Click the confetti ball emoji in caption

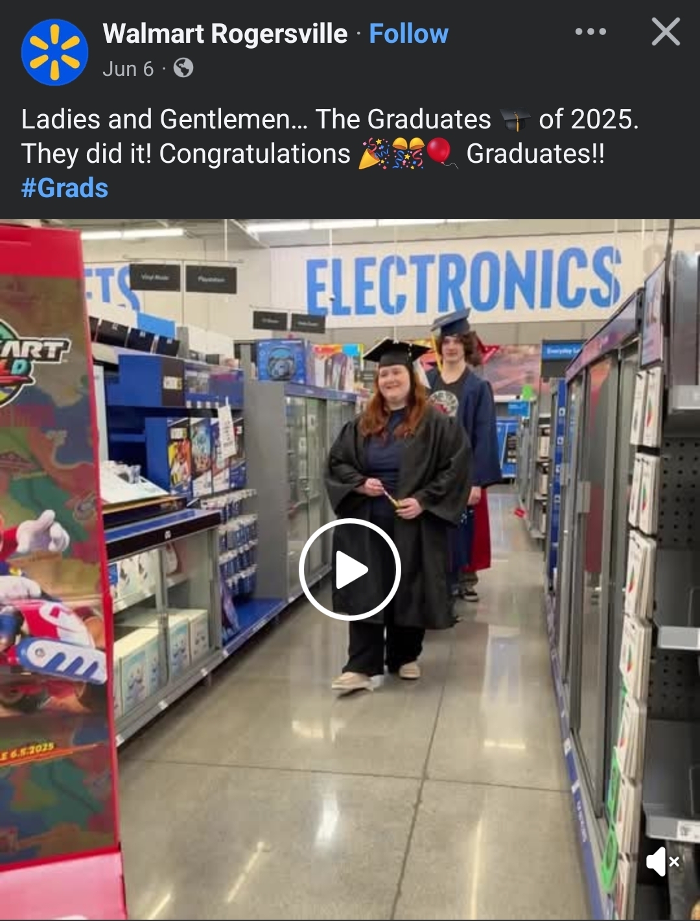pyautogui.click(x=408, y=154)
